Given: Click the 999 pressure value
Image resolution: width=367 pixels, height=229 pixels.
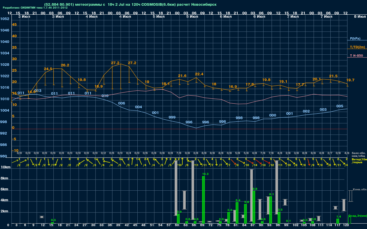Looking at the screenshot, I should pos(172,117).
